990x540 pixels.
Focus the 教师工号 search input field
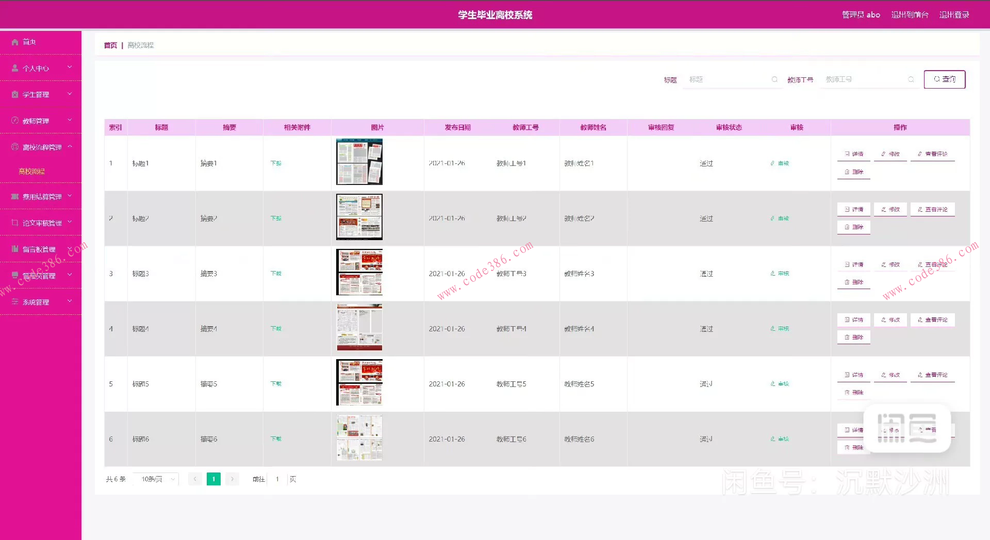[869, 79]
